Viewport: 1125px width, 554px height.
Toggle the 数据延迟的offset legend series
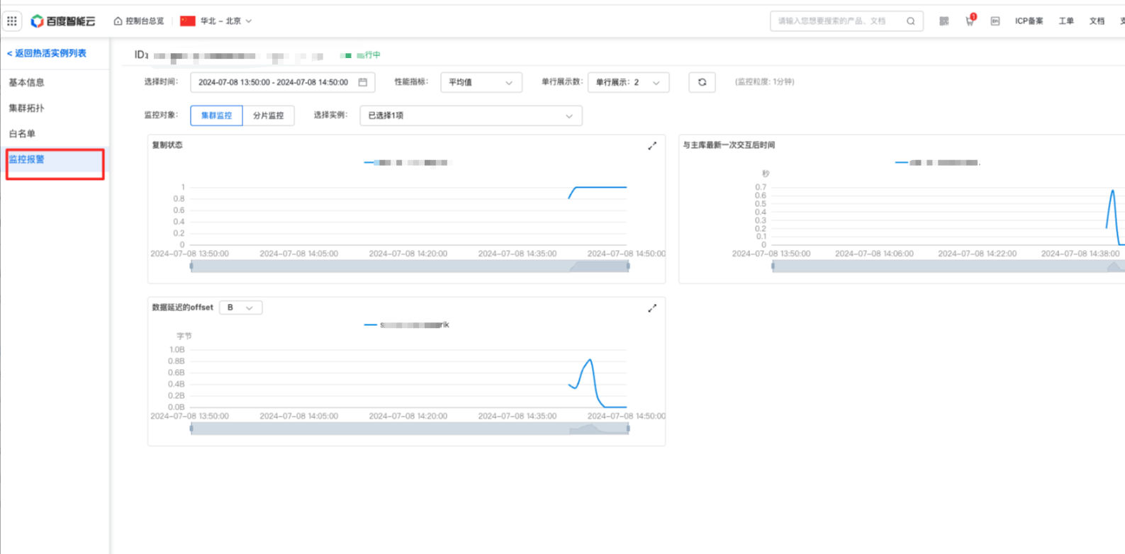coord(406,325)
